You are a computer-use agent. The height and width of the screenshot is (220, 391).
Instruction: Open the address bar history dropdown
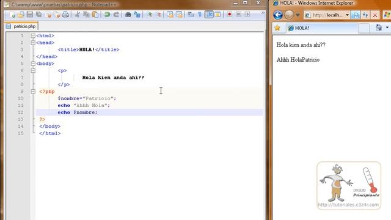pyautogui.click(x=347, y=15)
